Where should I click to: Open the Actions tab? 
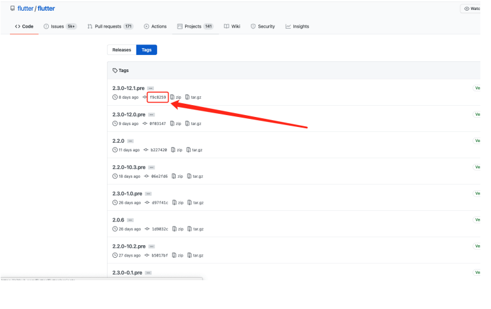[x=155, y=26]
